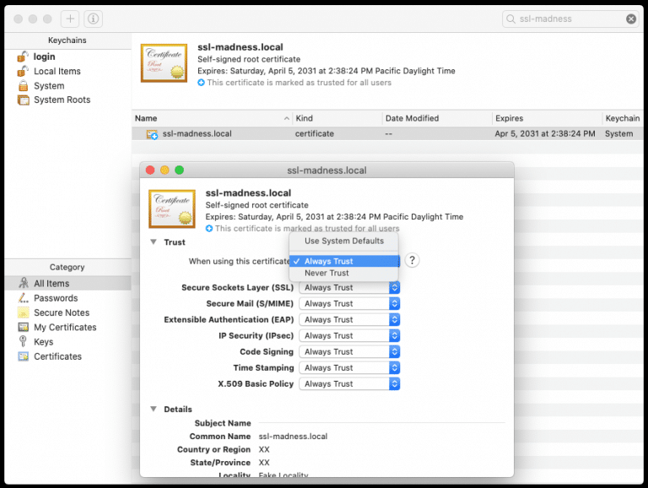Click inside the ssl-madness search input

(570, 19)
